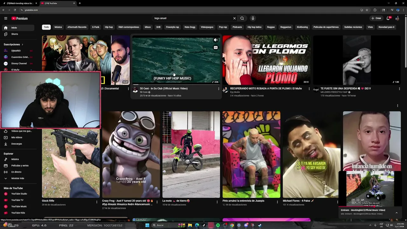Open the Michael Flores 4 Palos short
Screen dimensions: 407x229
[312, 155]
